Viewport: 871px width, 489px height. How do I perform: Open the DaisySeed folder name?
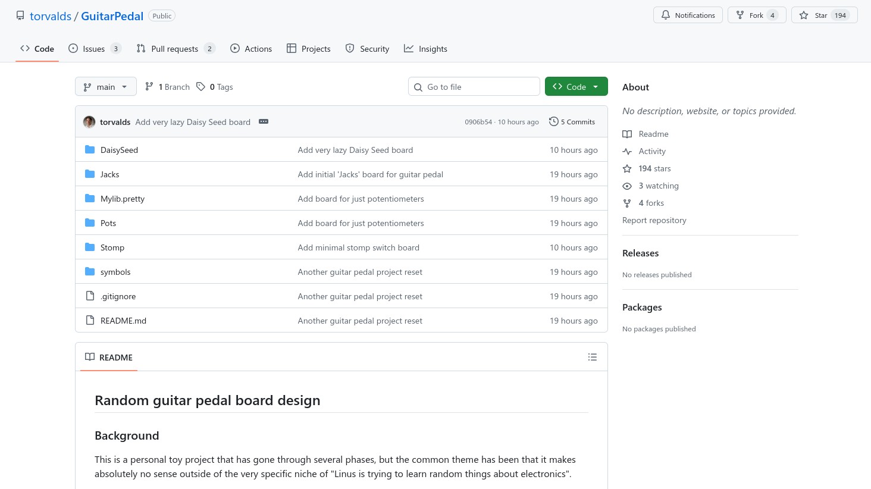(x=119, y=150)
